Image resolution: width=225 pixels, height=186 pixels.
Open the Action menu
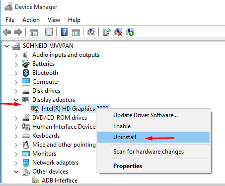pyautogui.click(x=31, y=20)
